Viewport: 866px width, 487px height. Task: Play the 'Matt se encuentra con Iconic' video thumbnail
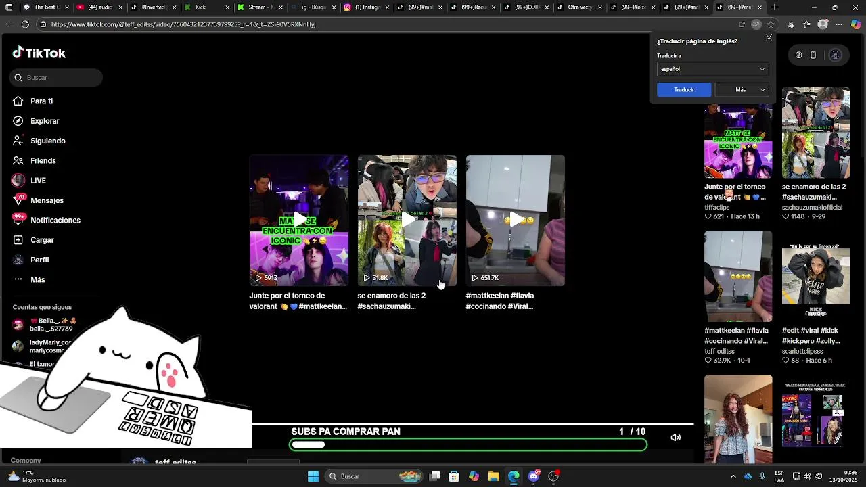299,221
